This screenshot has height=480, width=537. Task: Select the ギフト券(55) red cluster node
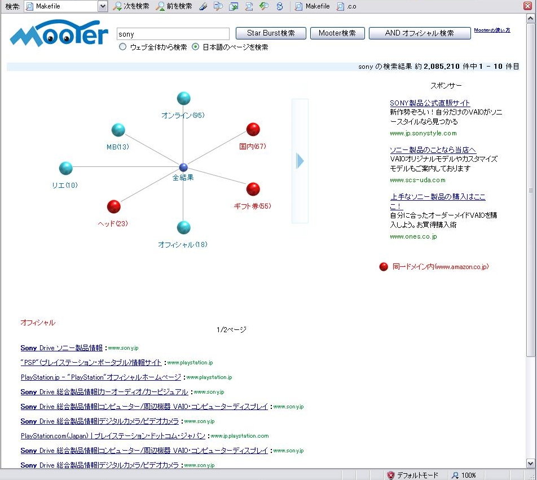tap(253, 189)
